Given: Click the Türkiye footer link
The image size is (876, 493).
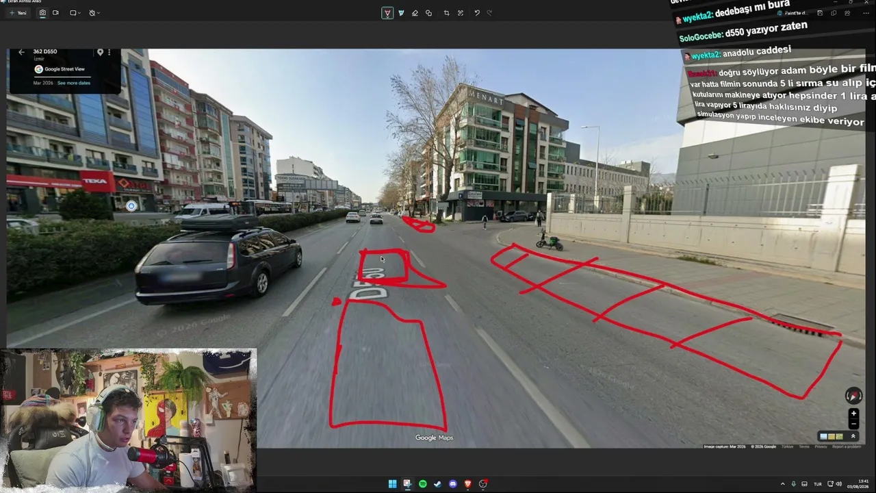Looking at the screenshot, I should click(788, 446).
